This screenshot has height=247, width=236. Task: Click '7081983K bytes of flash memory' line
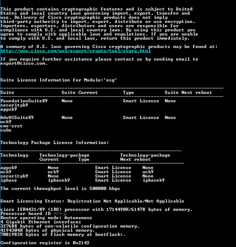tap(63, 235)
